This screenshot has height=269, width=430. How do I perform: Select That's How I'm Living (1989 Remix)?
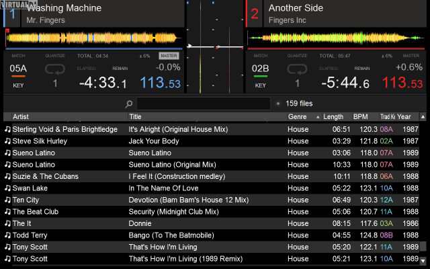(185, 259)
